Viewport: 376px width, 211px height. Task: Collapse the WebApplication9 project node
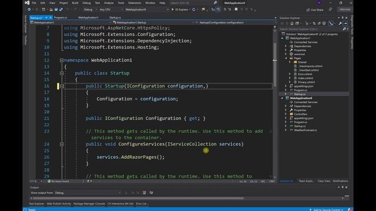[282, 98]
